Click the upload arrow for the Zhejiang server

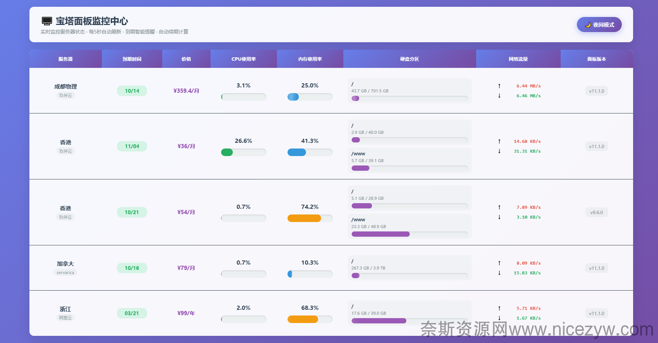tap(499, 308)
